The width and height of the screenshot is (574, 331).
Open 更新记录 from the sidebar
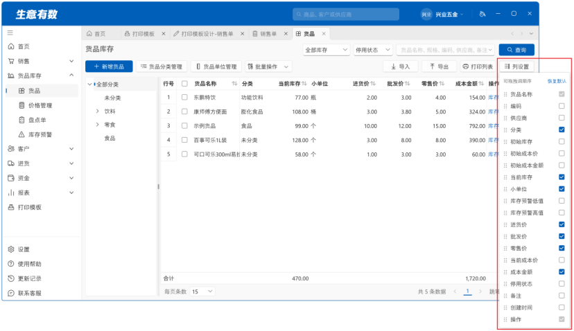[30, 278]
